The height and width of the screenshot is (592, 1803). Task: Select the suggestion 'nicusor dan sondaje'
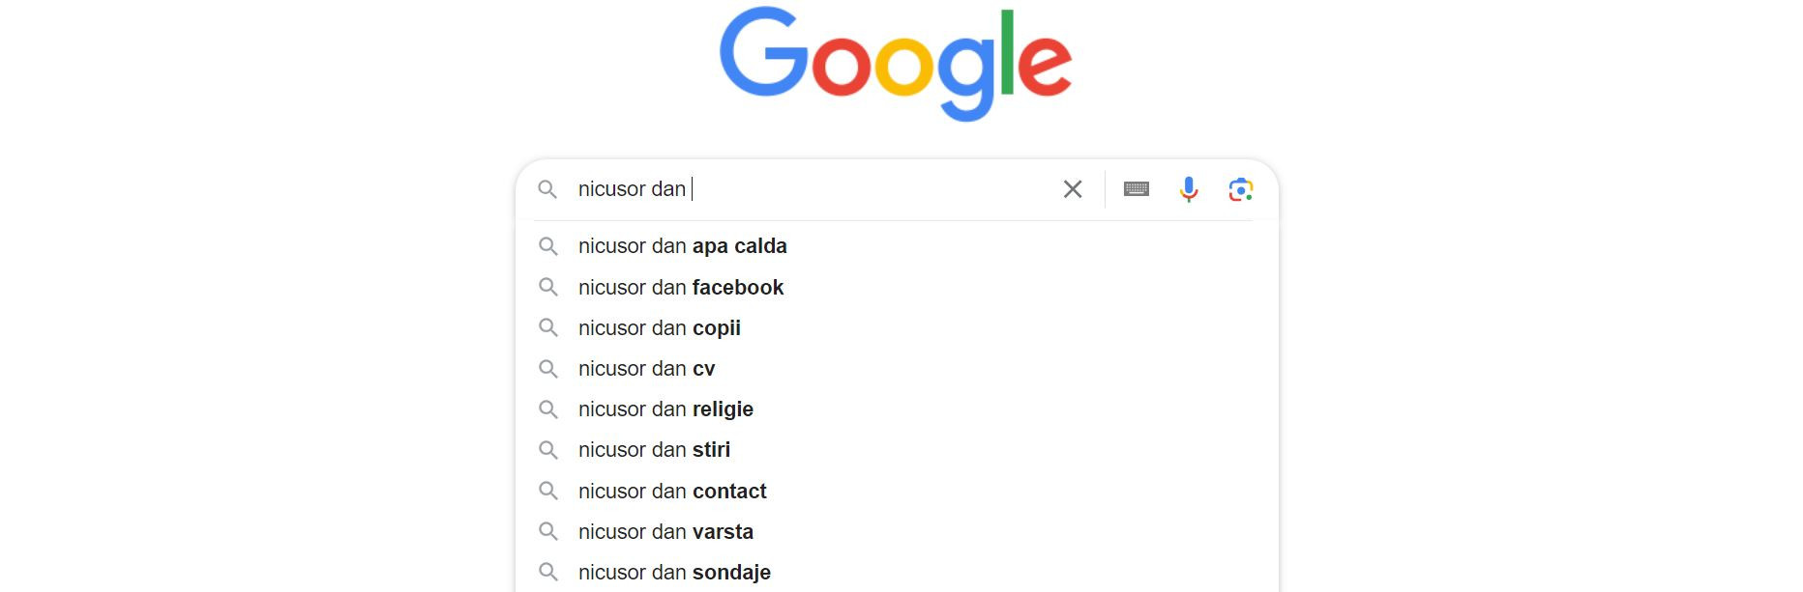pyautogui.click(x=673, y=572)
